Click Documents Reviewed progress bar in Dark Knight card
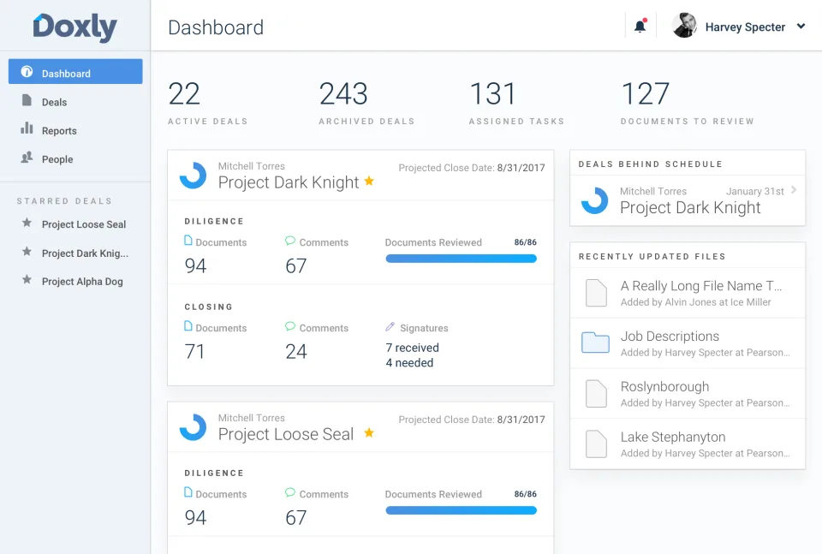The width and height of the screenshot is (822, 554). (x=461, y=259)
